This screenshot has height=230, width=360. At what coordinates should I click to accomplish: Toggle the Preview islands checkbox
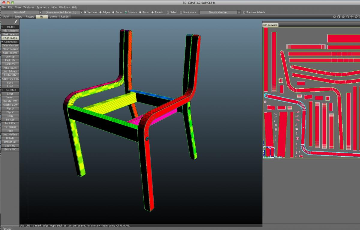(244, 12)
